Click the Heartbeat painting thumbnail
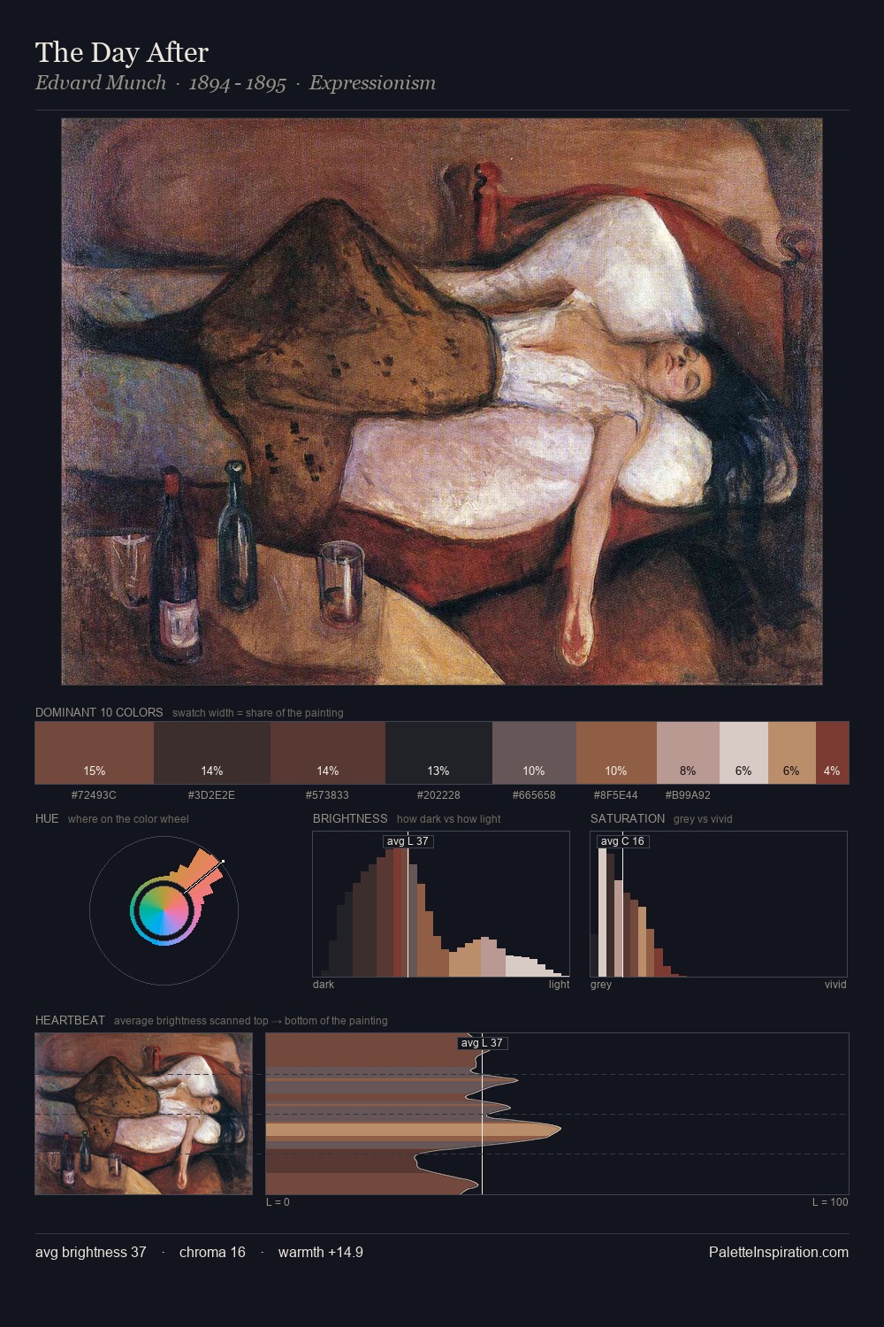Viewport: 884px width, 1327px height. point(144,1114)
